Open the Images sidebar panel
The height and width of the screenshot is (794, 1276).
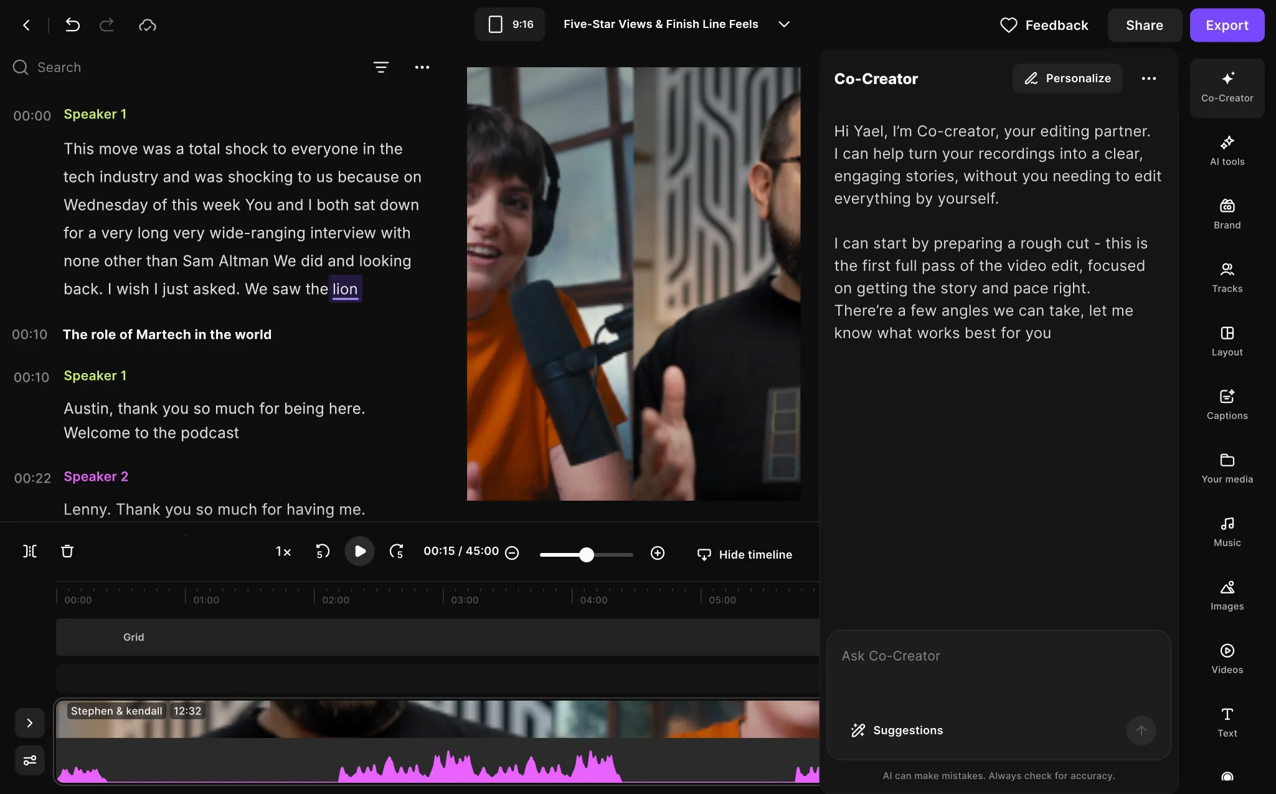click(x=1227, y=595)
